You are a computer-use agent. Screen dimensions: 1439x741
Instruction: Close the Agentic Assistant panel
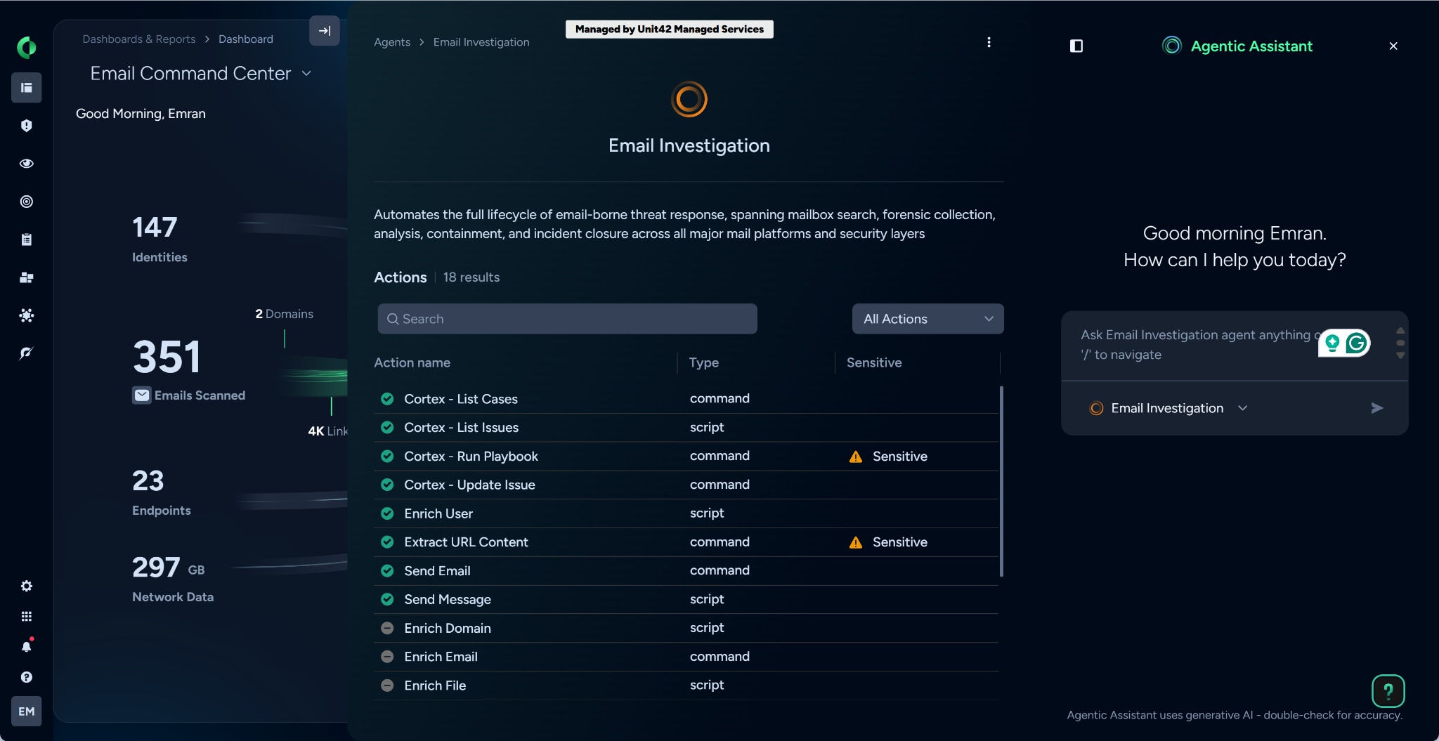pyautogui.click(x=1393, y=46)
